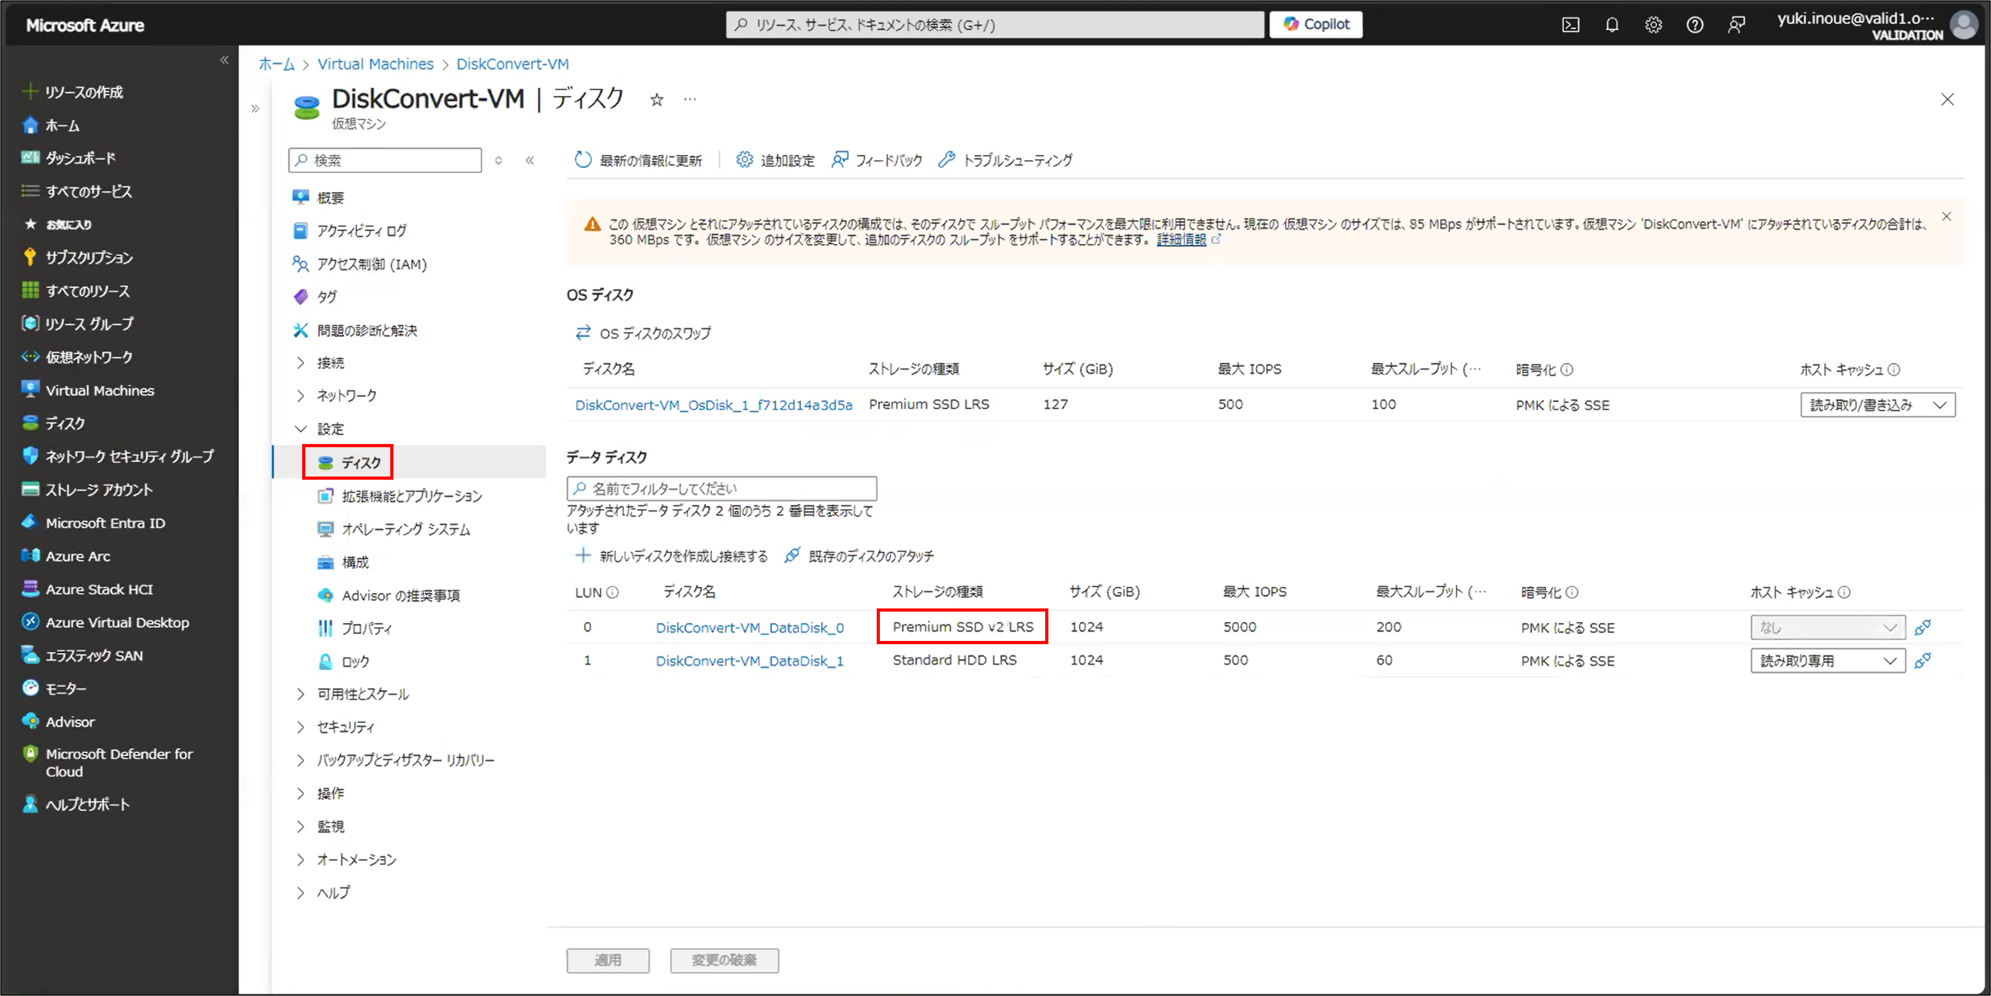Go to Virtual Machines breadcrumb

coord(376,64)
